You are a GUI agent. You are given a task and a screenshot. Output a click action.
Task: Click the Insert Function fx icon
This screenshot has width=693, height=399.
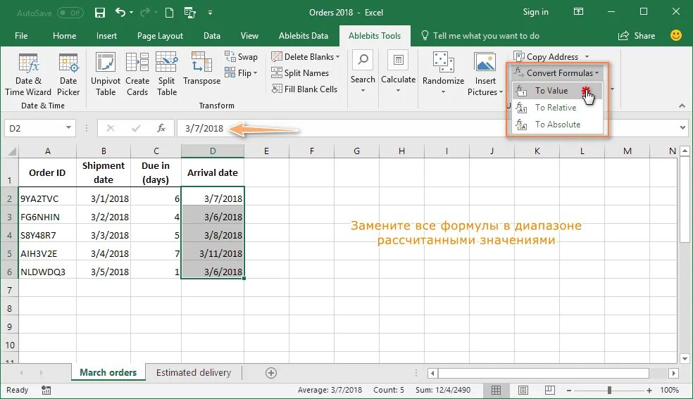161,129
